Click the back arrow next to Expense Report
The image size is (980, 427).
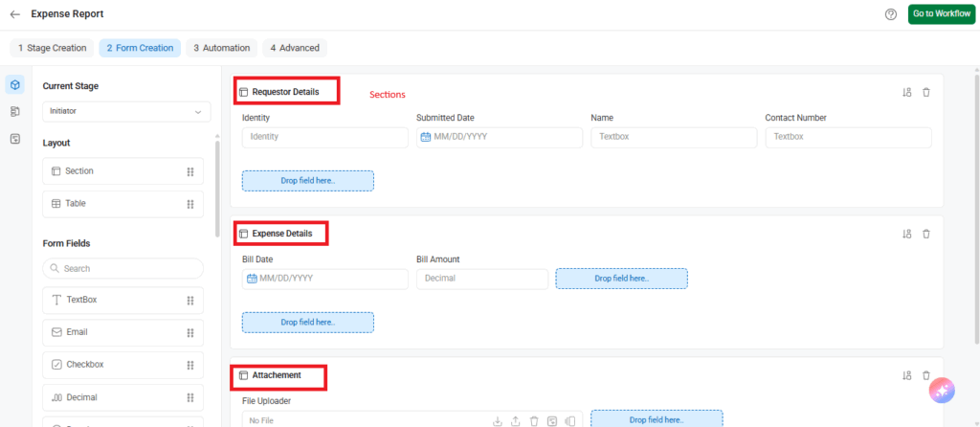[15, 14]
